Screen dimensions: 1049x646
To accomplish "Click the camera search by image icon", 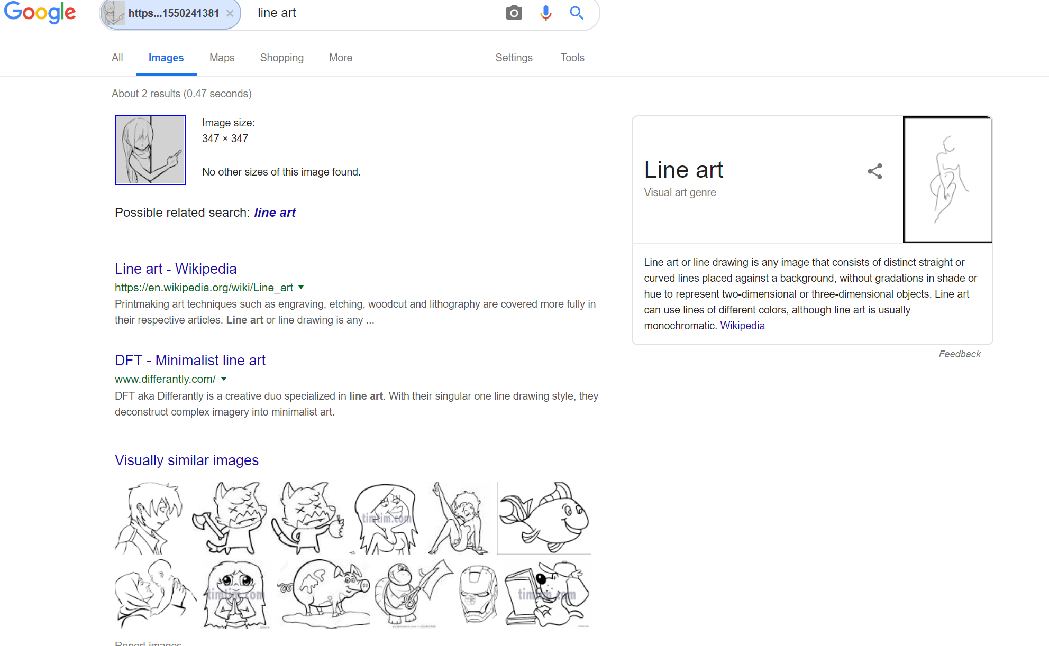I will click(x=514, y=13).
